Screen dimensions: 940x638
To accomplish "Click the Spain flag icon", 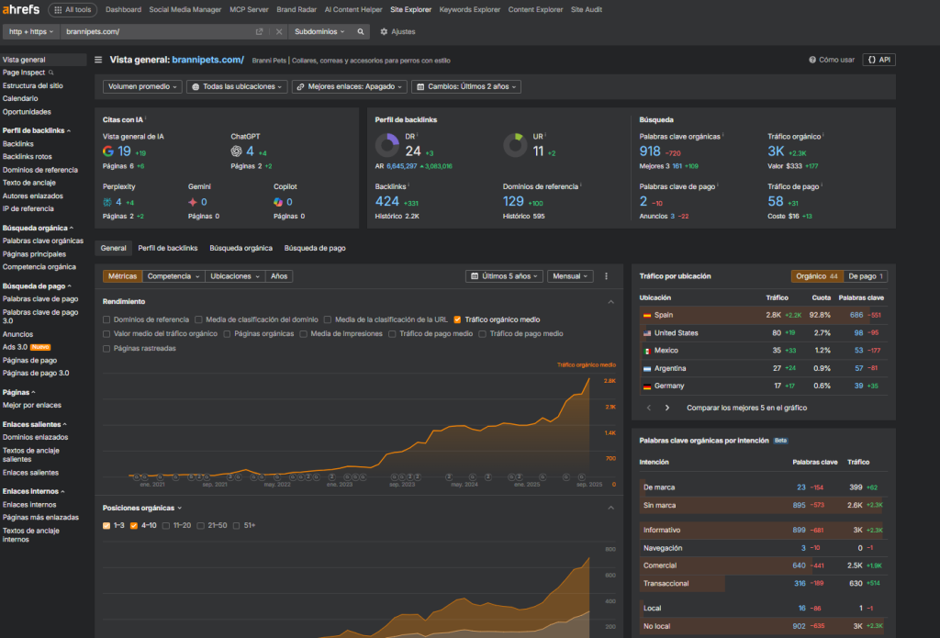I will 647,316.
